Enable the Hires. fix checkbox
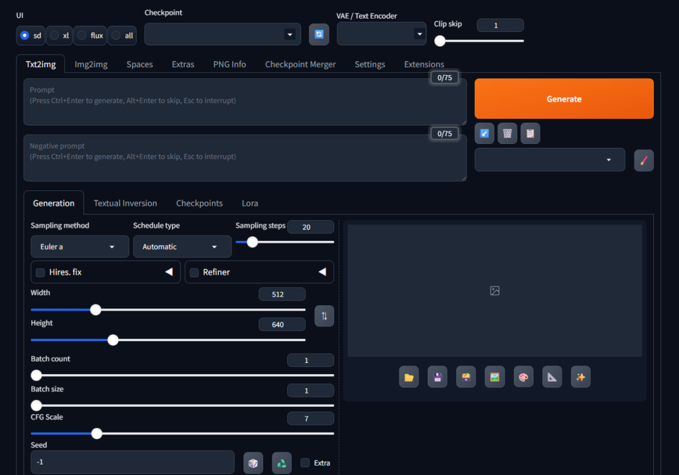Viewport: 679px width, 475px height. click(40, 273)
